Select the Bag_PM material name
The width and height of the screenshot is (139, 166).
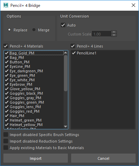pos(17,58)
